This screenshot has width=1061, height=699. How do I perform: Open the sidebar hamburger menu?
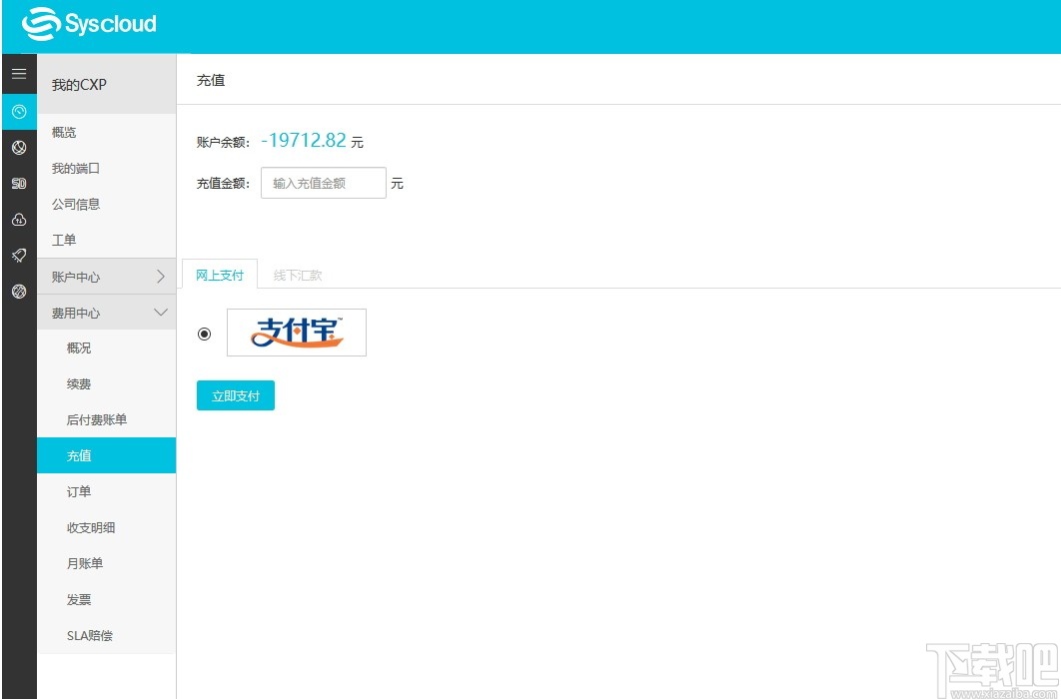(x=18, y=72)
